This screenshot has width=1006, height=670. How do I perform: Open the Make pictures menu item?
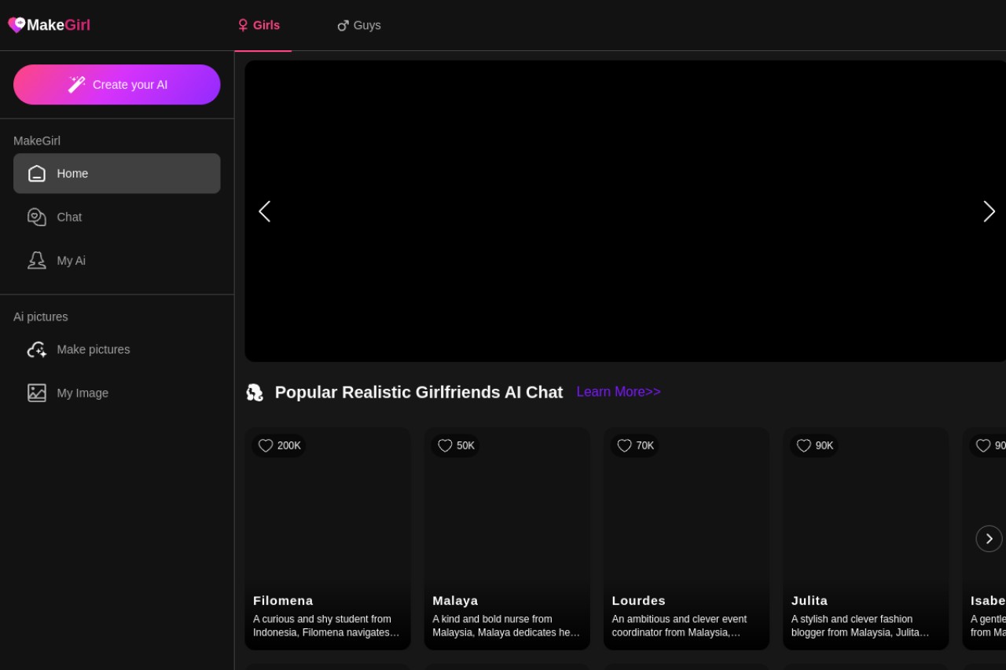(117, 350)
